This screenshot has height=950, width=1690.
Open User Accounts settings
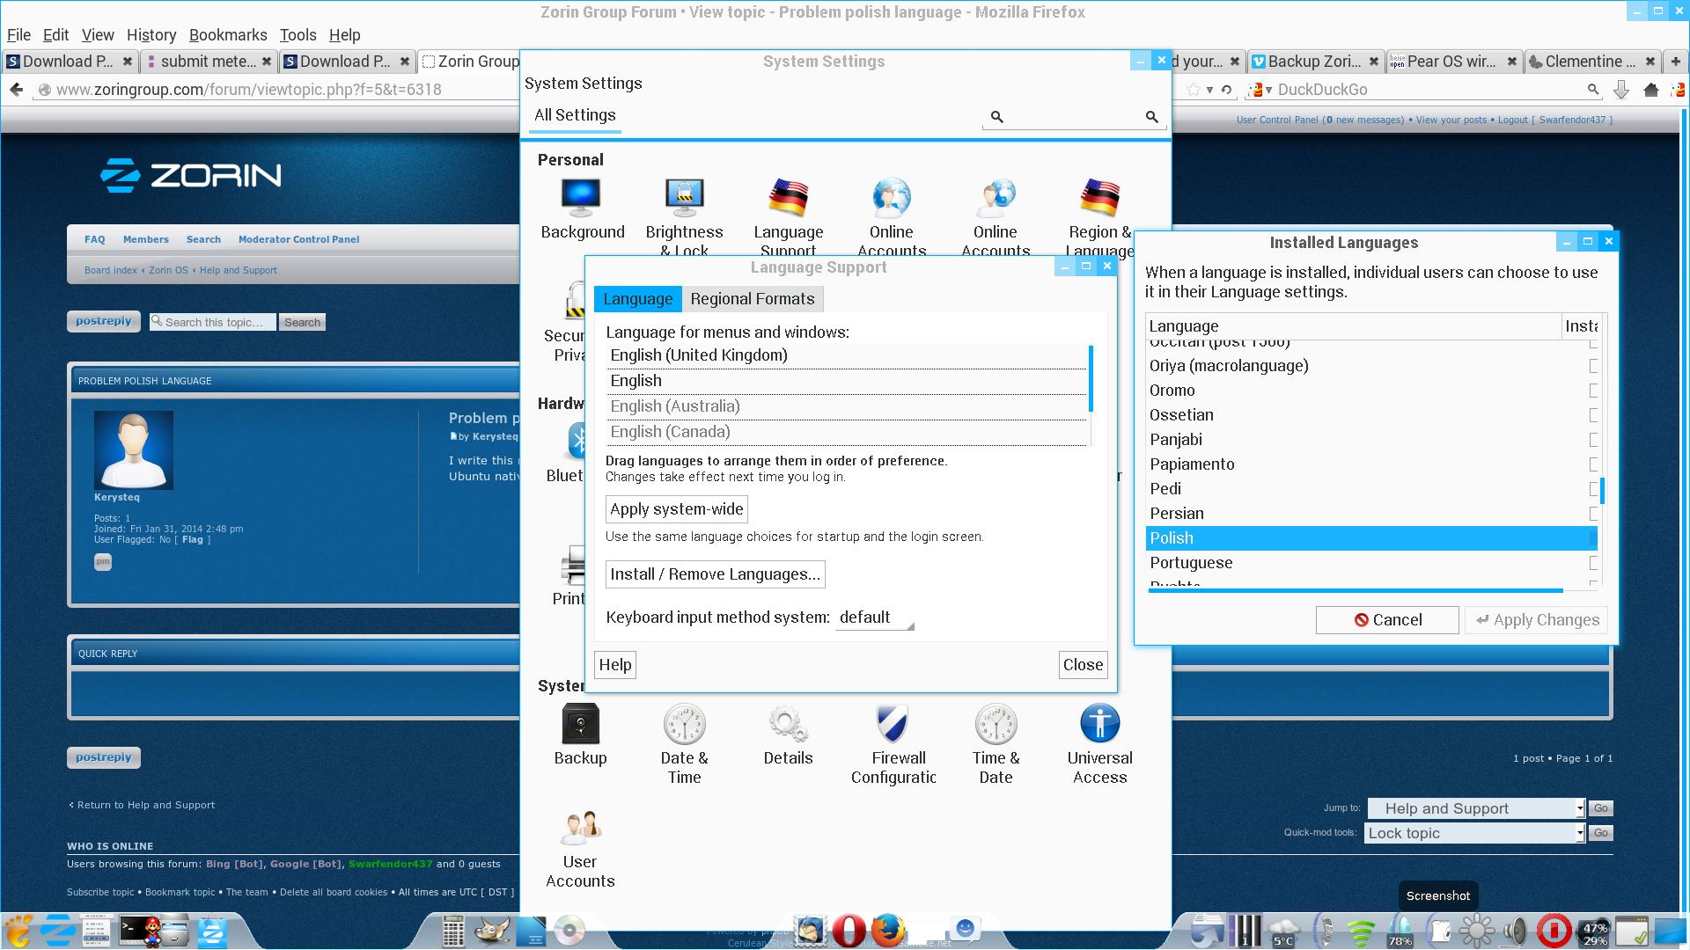pyautogui.click(x=580, y=829)
